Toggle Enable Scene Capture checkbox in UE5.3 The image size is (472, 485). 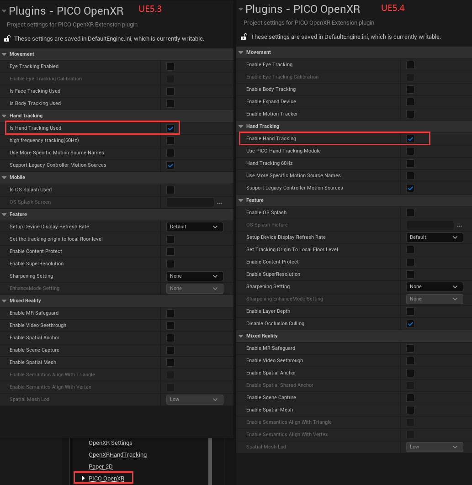[170, 350]
